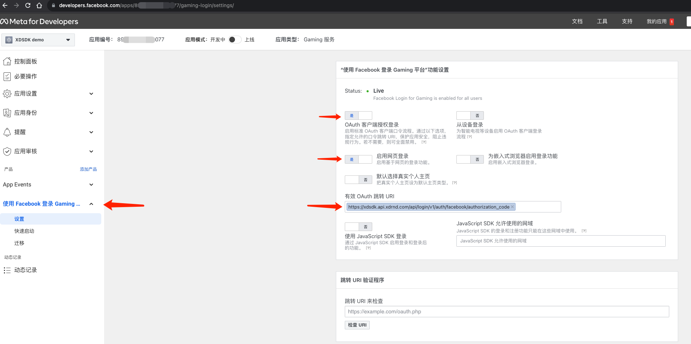
Task: Click the 必要操作 checklist icon
Action: pos(7,76)
